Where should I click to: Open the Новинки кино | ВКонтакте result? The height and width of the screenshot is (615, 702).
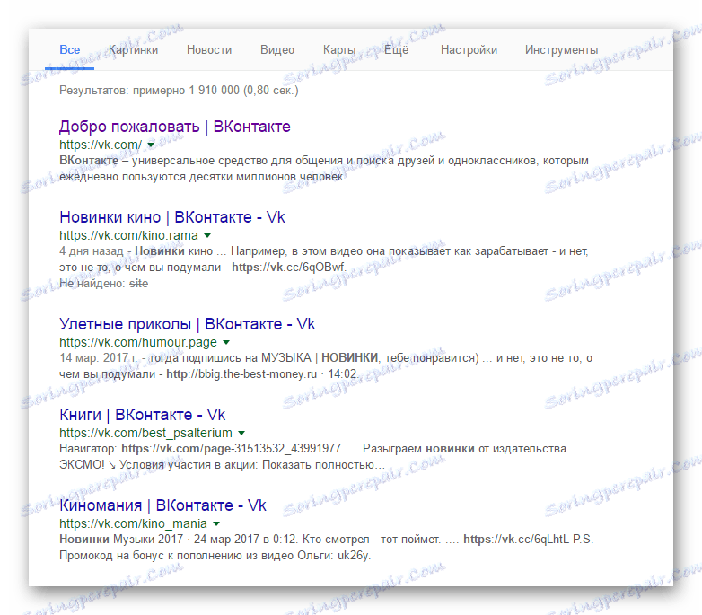172,217
